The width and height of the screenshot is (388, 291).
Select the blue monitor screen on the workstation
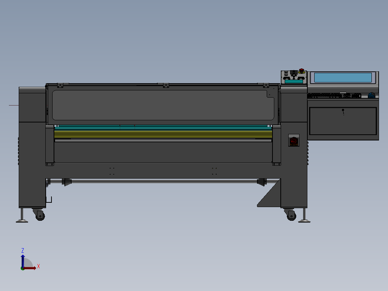tap(343, 77)
